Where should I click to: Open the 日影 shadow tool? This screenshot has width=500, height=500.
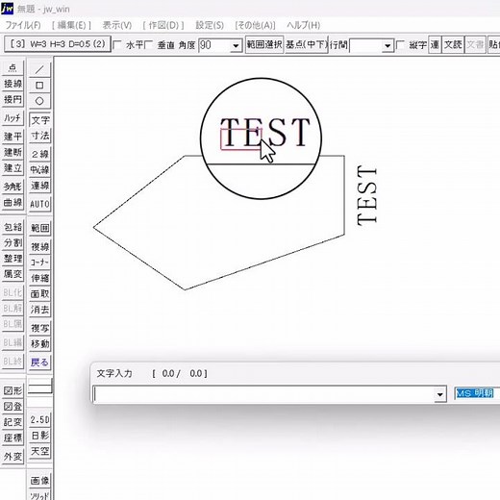40,436
